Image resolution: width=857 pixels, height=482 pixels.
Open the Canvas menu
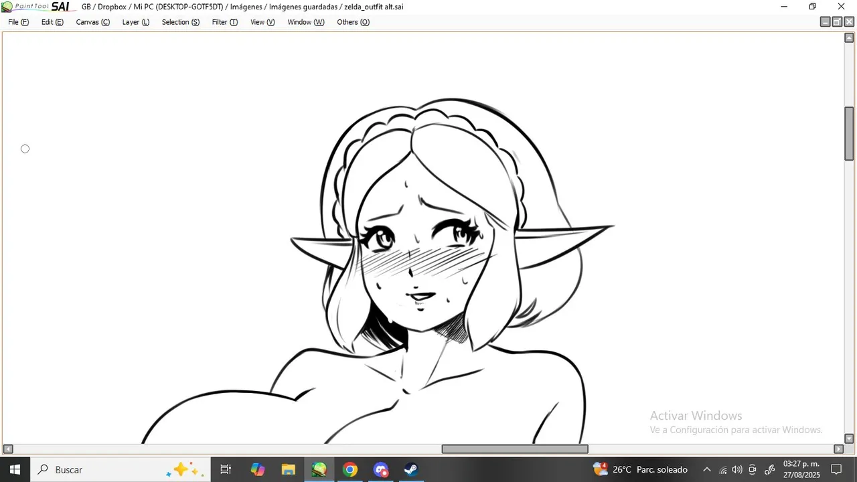(93, 22)
